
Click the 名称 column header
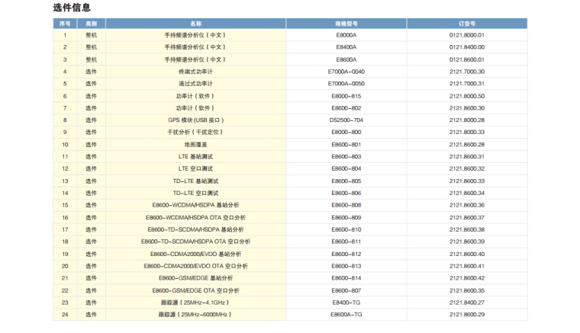coord(195,24)
